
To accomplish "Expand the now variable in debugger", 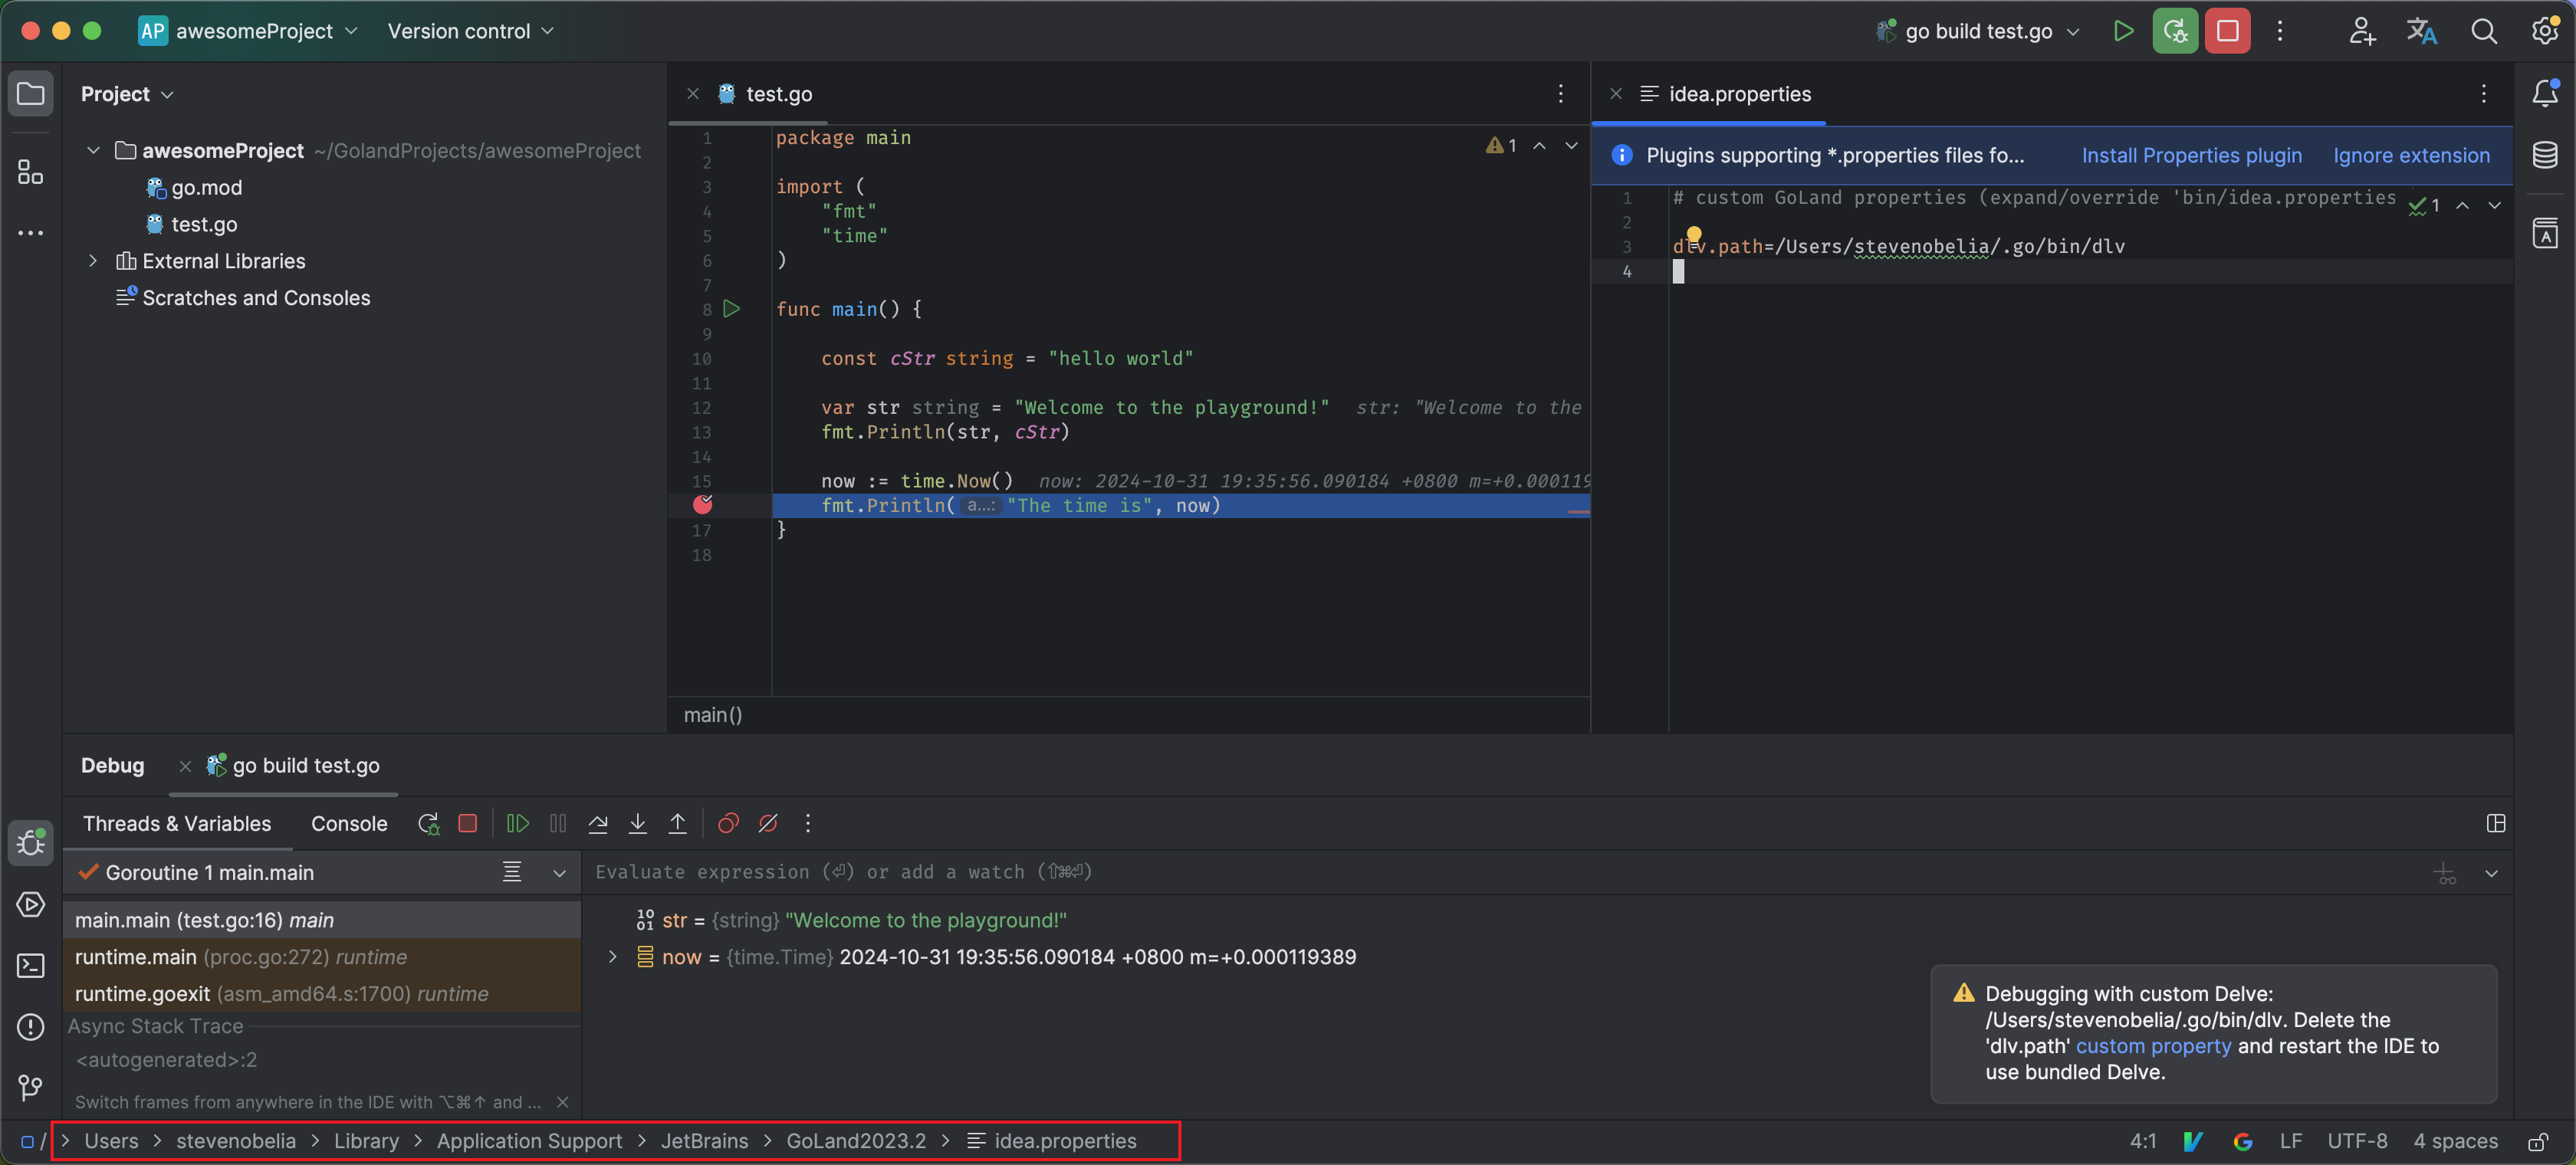I will tap(613, 957).
